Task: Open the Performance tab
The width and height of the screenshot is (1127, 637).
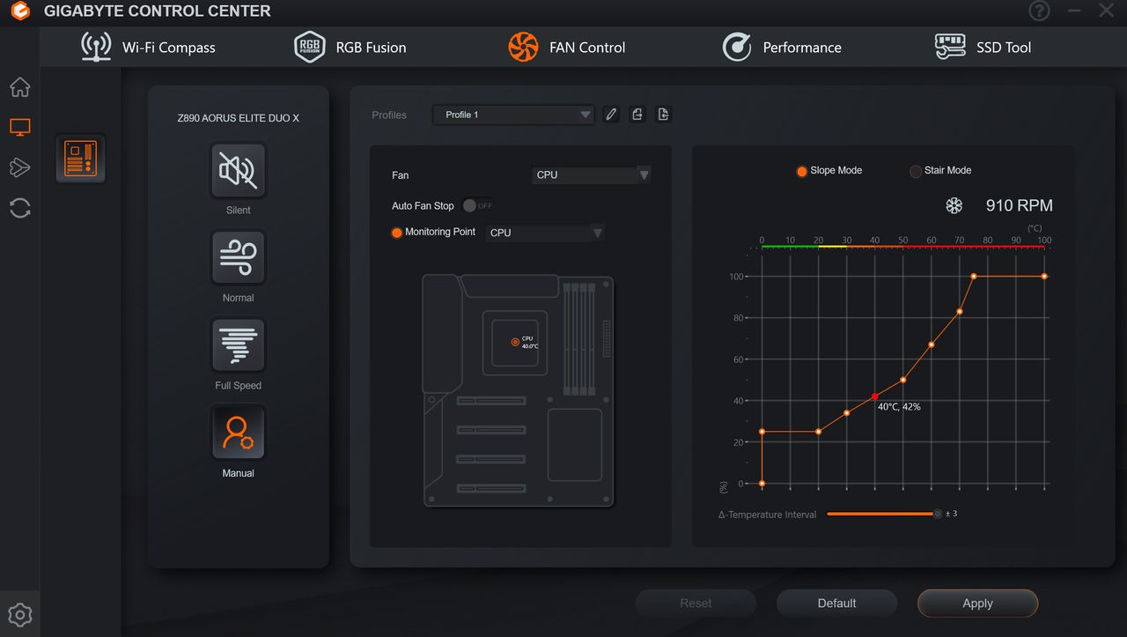Action: coord(782,48)
